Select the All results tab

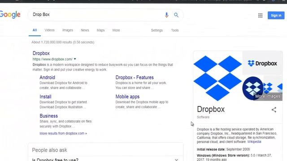[x=35, y=30]
